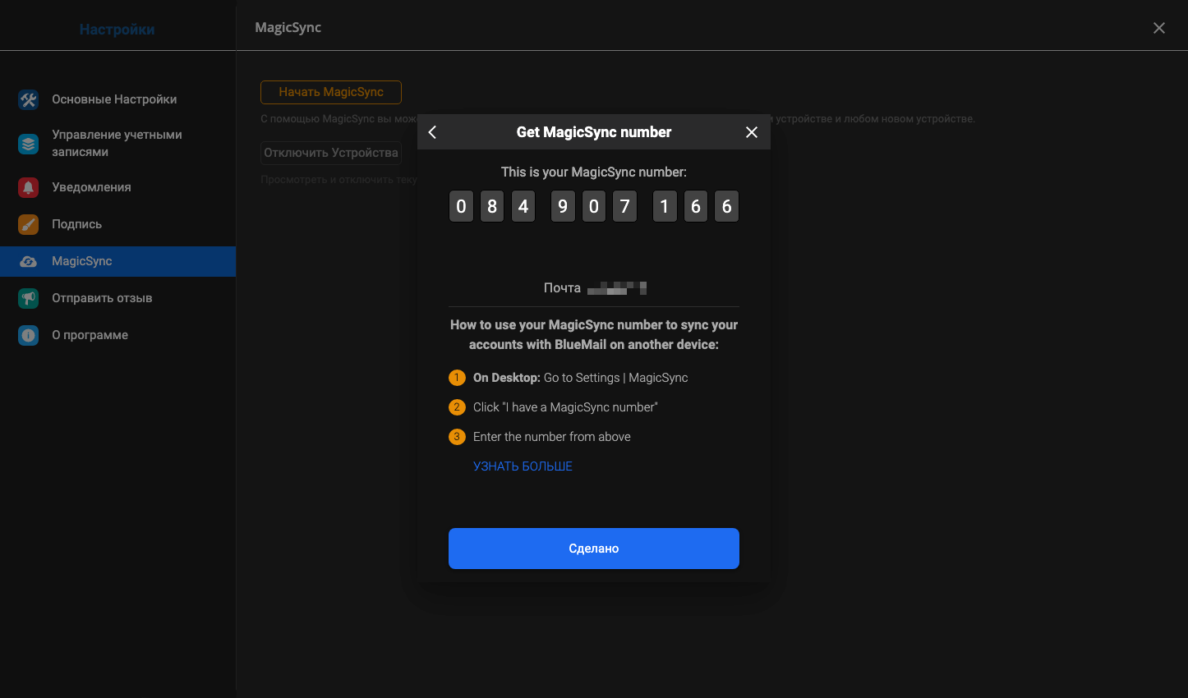Click first digit box showing 0
Viewport: 1188px width, 698px height.
461,206
